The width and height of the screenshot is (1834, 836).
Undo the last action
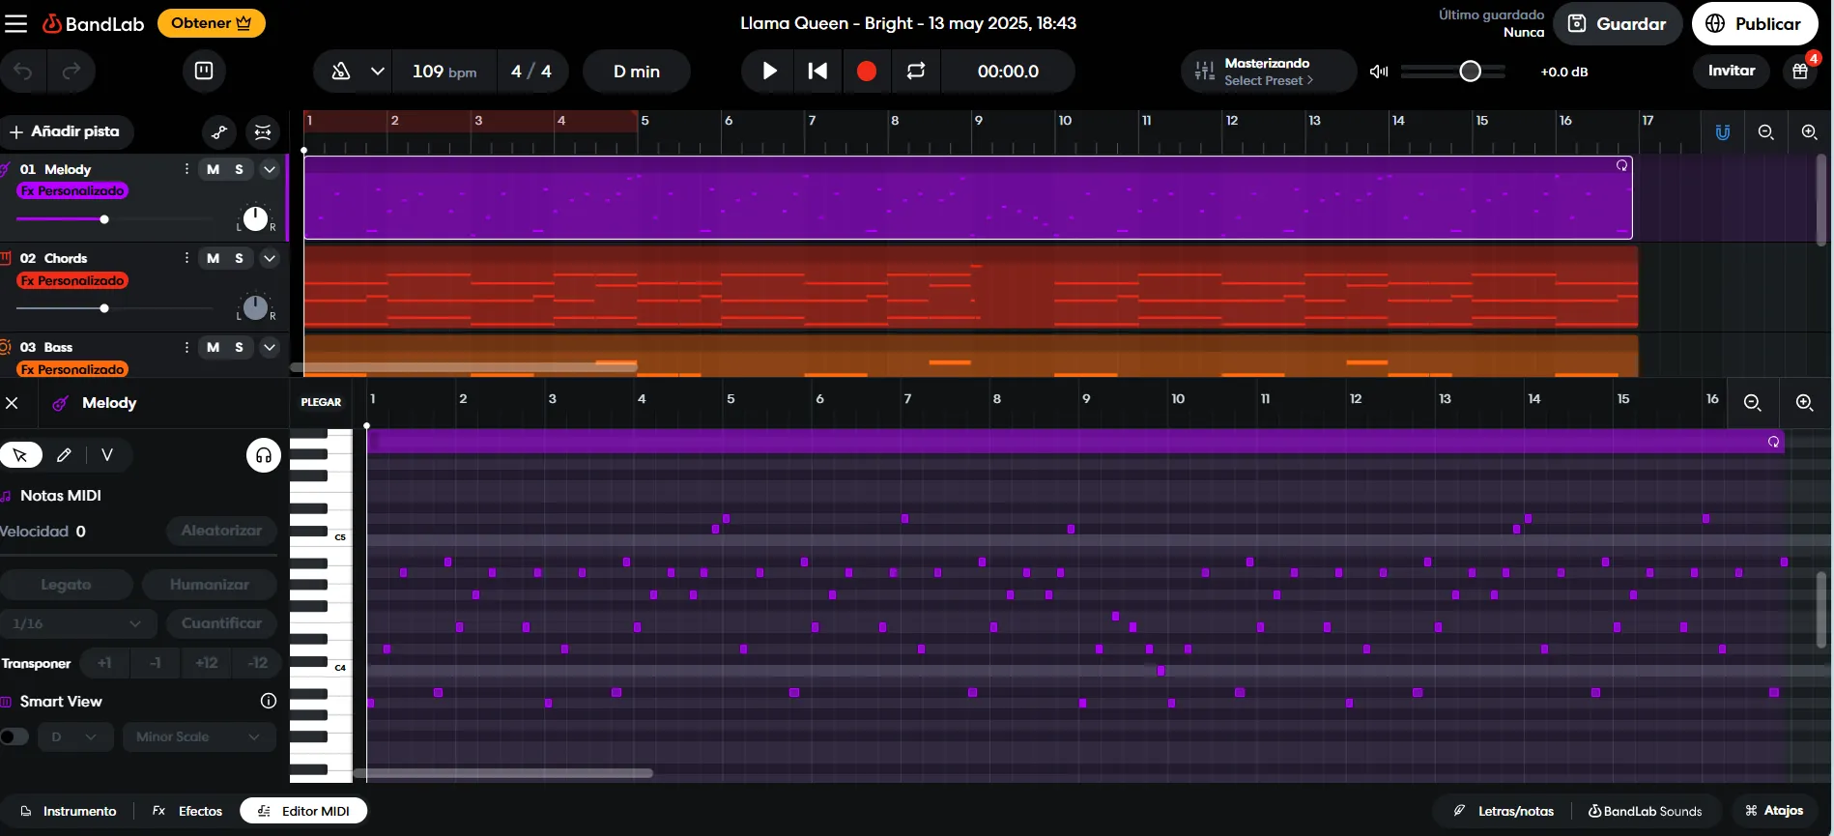[x=23, y=72]
